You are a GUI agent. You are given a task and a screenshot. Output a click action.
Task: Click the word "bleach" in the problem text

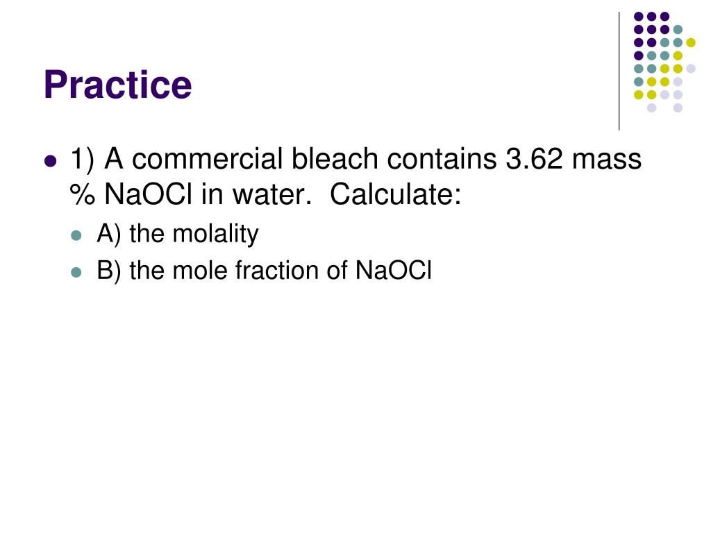point(334,159)
